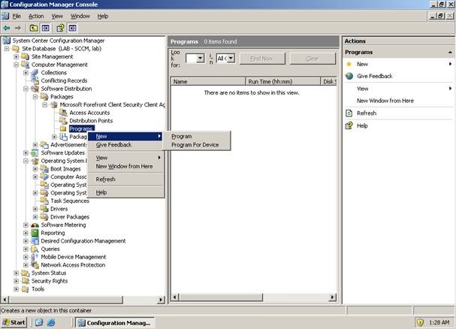This screenshot has height=329, width=456.
Task: Open the Look for dropdown
Action: (200, 58)
